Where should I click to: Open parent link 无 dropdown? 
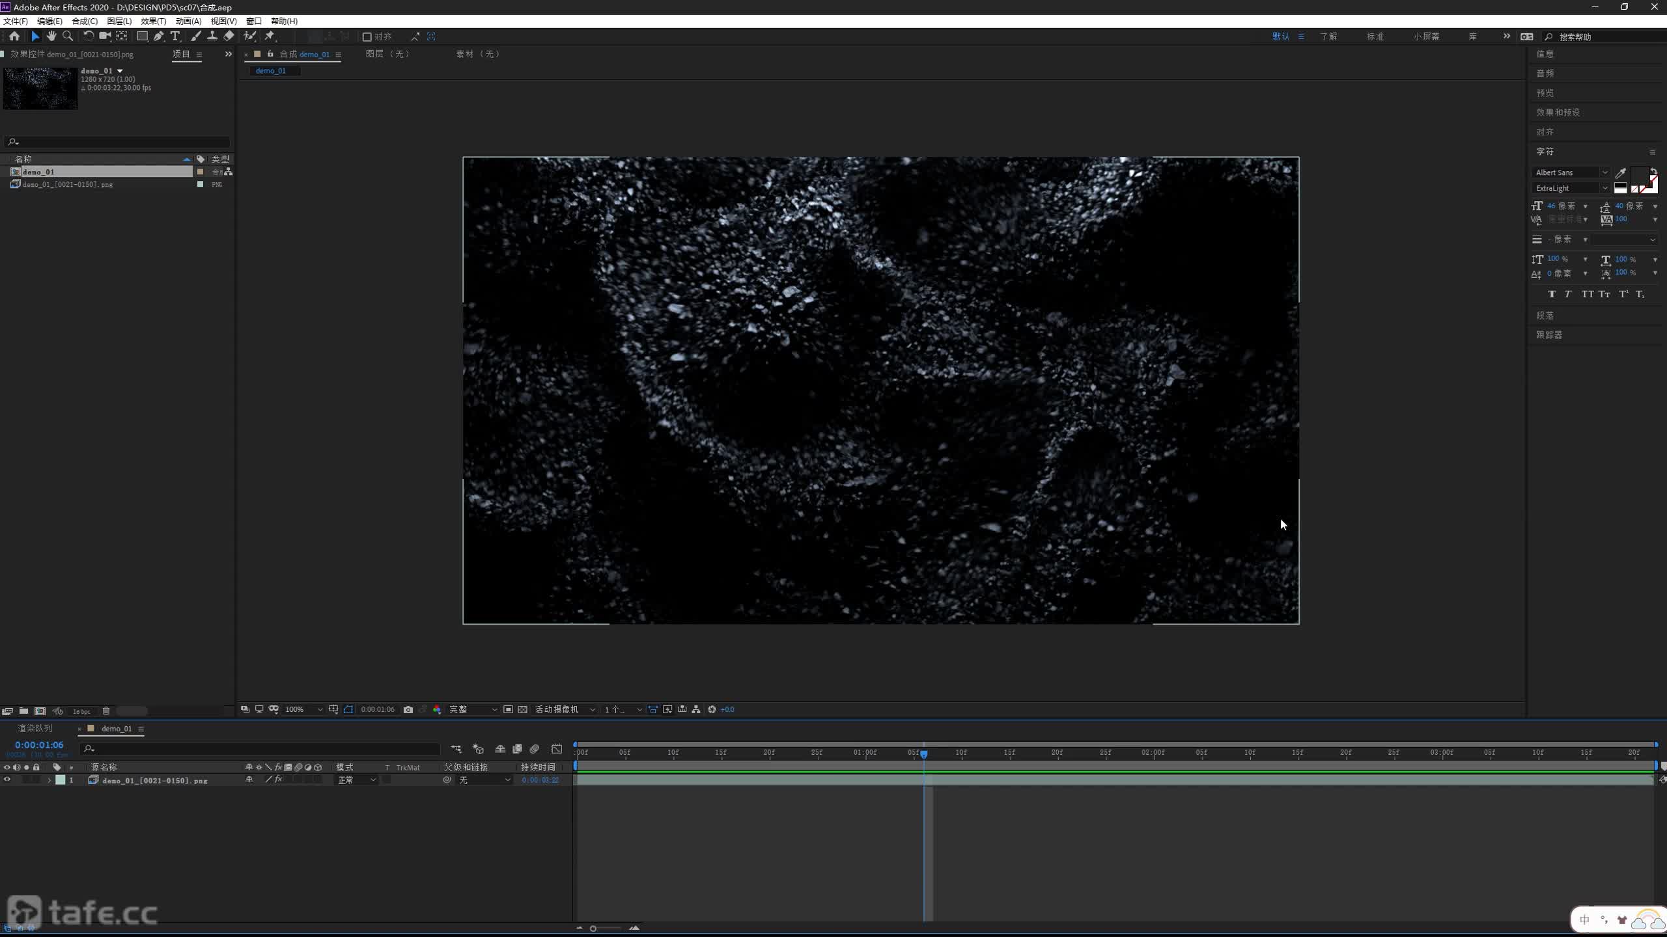484,780
